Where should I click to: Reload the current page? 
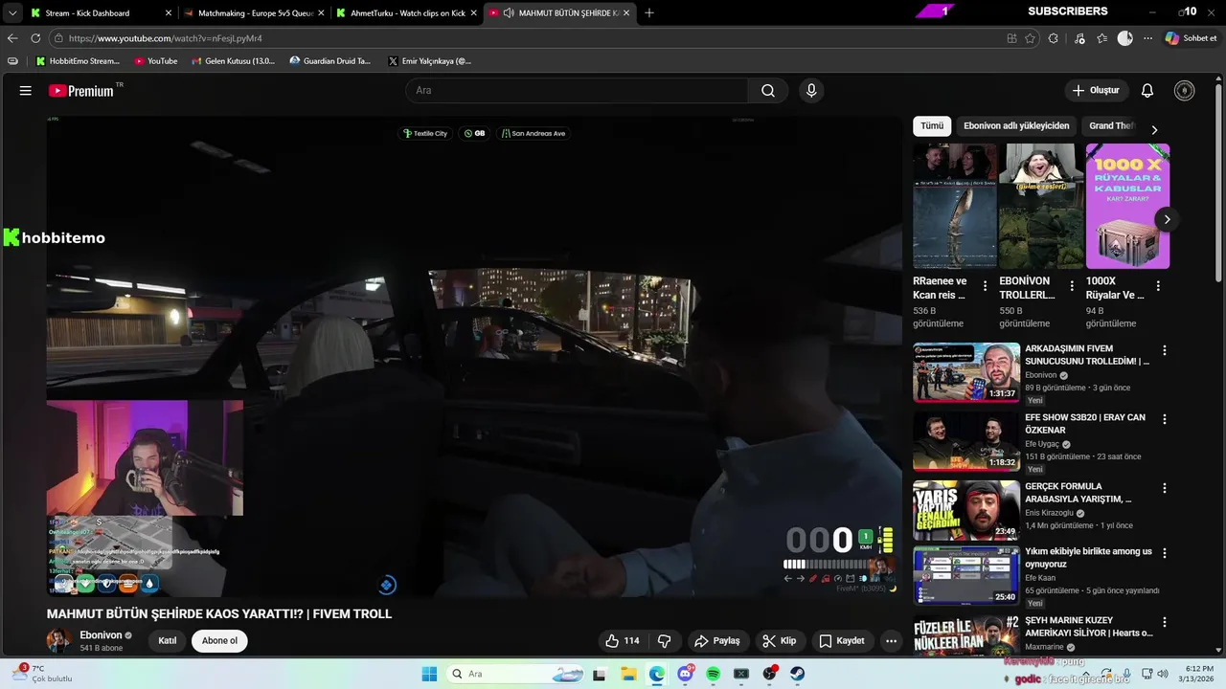coord(35,38)
